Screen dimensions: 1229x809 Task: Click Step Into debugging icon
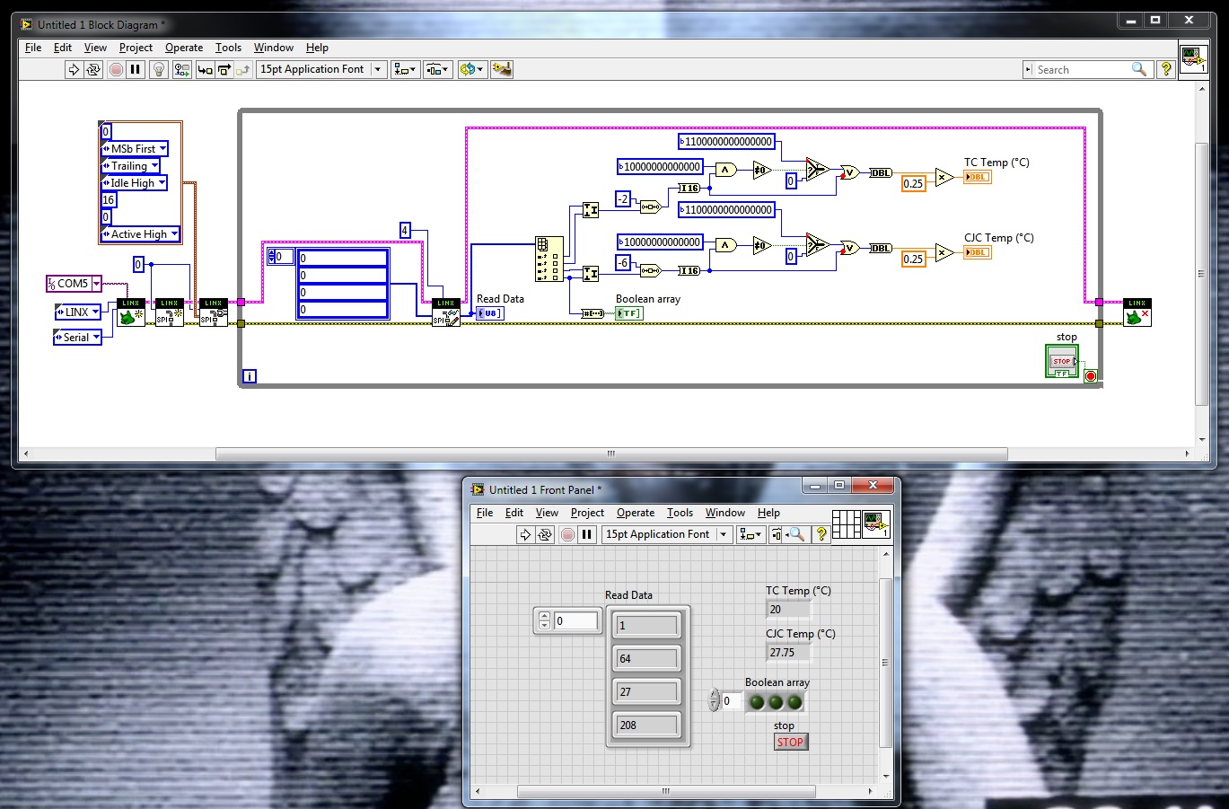pyautogui.click(x=206, y=69)
